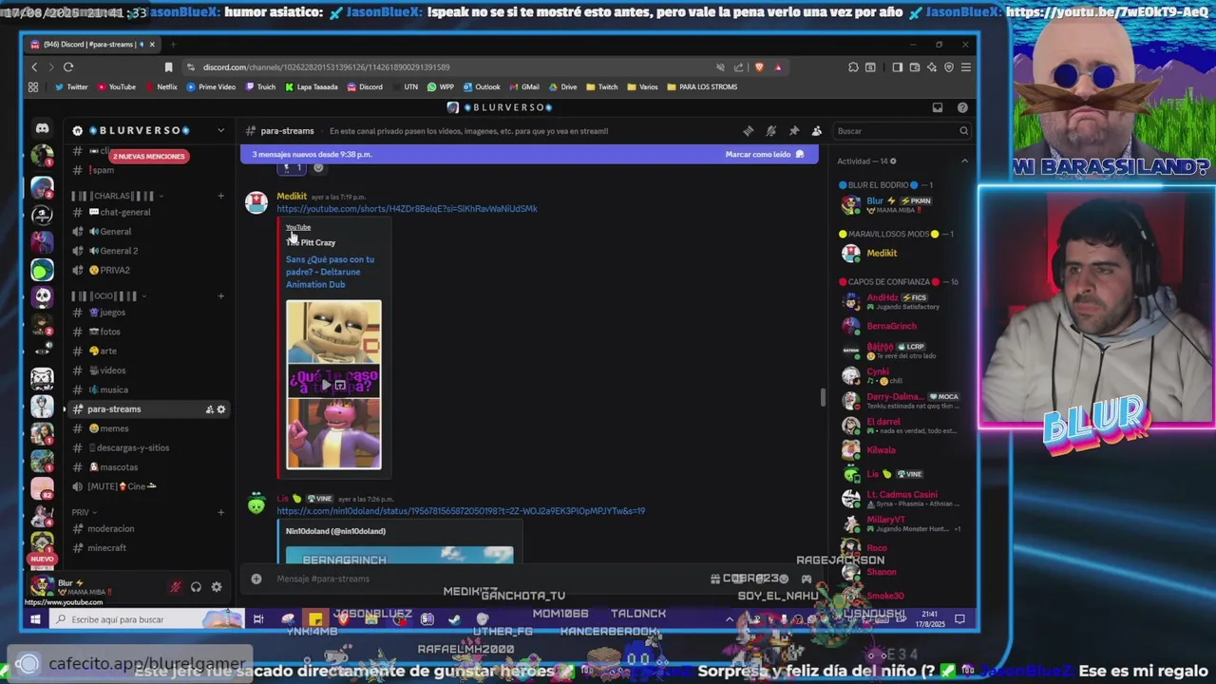
Task: Open Brave Shields icon
Action: pyautogui.click(x=759, y=66)
